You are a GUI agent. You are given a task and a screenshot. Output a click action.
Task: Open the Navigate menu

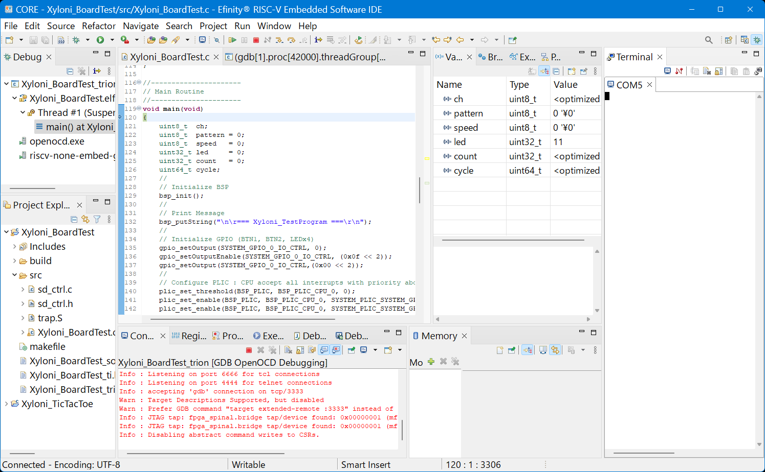pos(141,26)
